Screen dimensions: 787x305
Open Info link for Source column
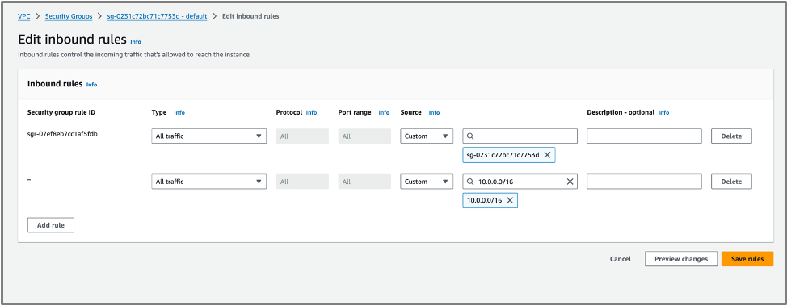[434, 113]
